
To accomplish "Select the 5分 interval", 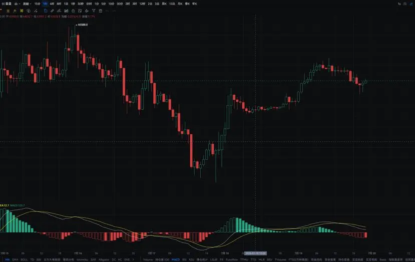I will point(104,4).
